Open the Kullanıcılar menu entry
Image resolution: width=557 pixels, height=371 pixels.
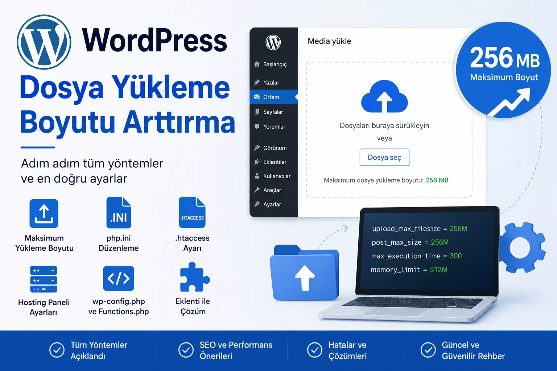click(x=273, y=176)
